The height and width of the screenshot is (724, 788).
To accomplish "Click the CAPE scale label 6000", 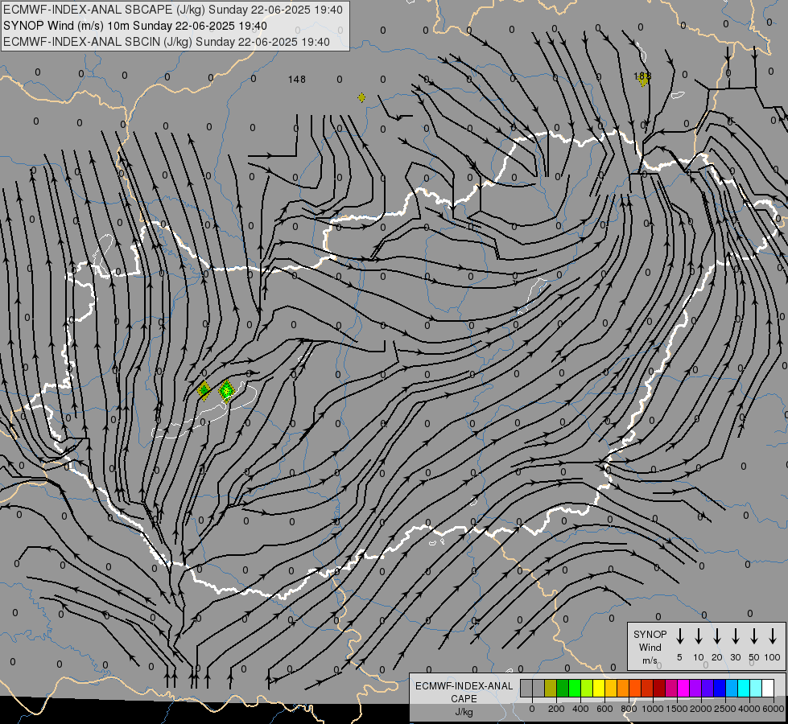I will pos(773,709).
